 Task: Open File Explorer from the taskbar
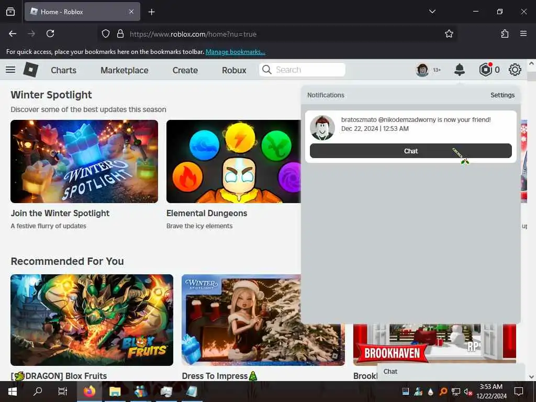115,392
